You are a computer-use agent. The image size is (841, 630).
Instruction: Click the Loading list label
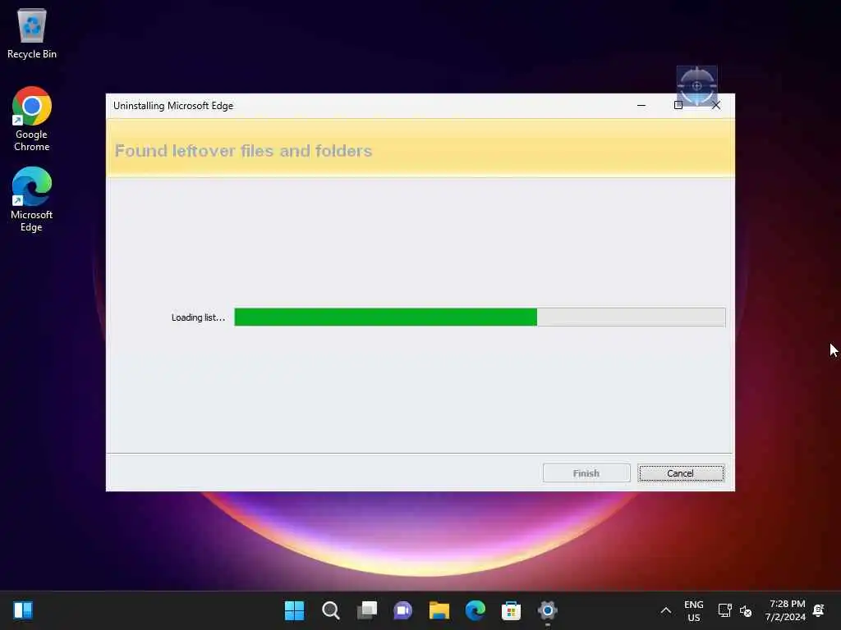(198, 317)
